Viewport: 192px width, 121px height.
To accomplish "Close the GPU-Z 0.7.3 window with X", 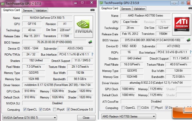I will pos(91,3).
